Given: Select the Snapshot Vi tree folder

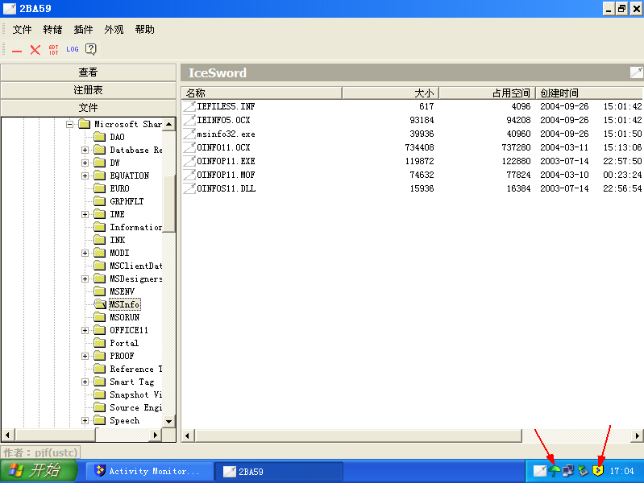Looking at the screenshot, I should coord(136,394).
